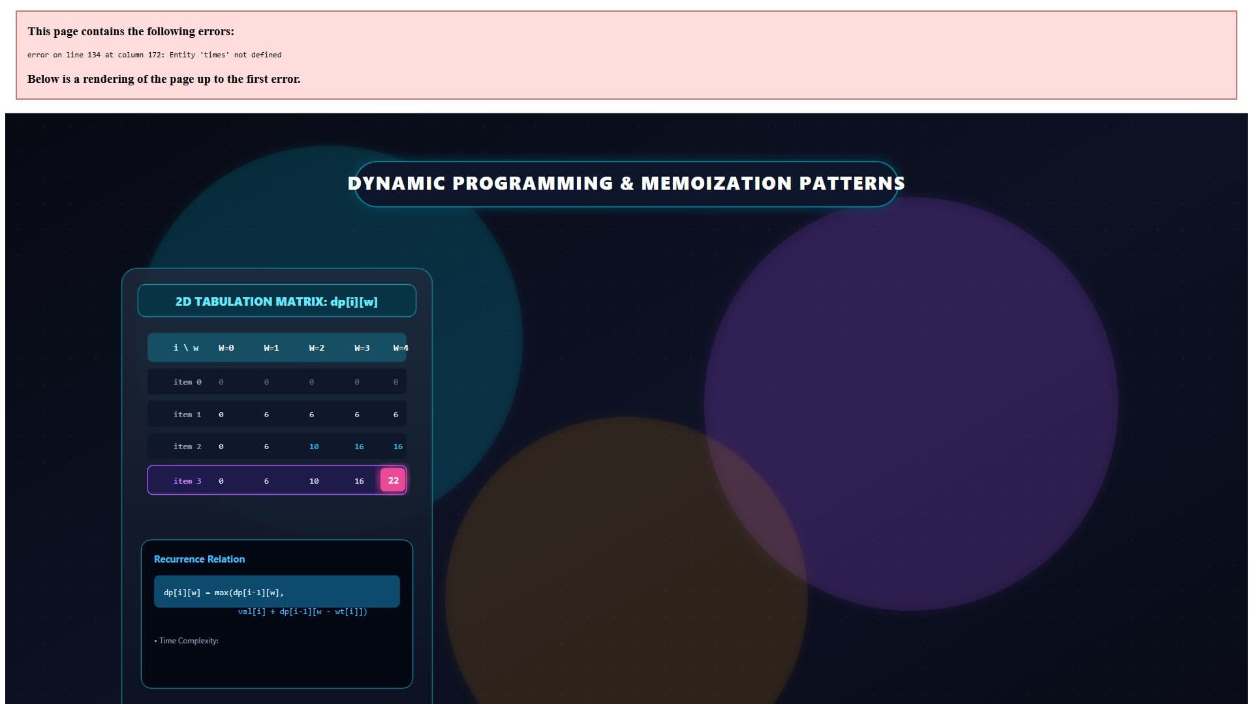The height and width of the screenshot is (704, 1253).
Task: Click the 'Recurrence Relation' heading
Action: (199, 559)
